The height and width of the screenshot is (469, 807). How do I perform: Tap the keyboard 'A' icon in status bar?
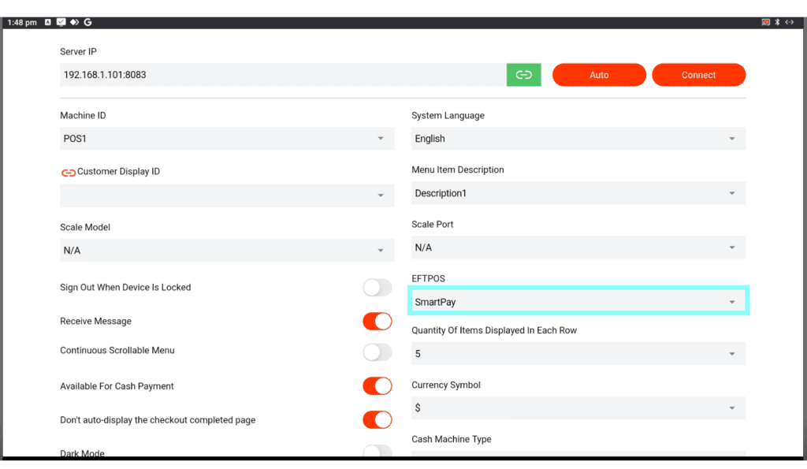click(48, 22)
